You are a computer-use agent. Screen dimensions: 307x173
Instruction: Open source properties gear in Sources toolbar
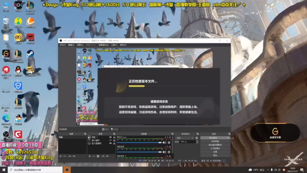click(98, 156)
